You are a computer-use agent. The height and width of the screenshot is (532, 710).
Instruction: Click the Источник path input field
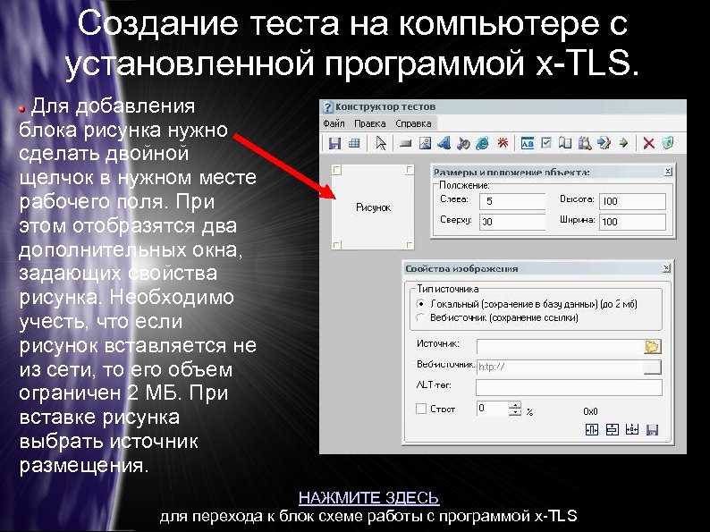click(560, 346)
